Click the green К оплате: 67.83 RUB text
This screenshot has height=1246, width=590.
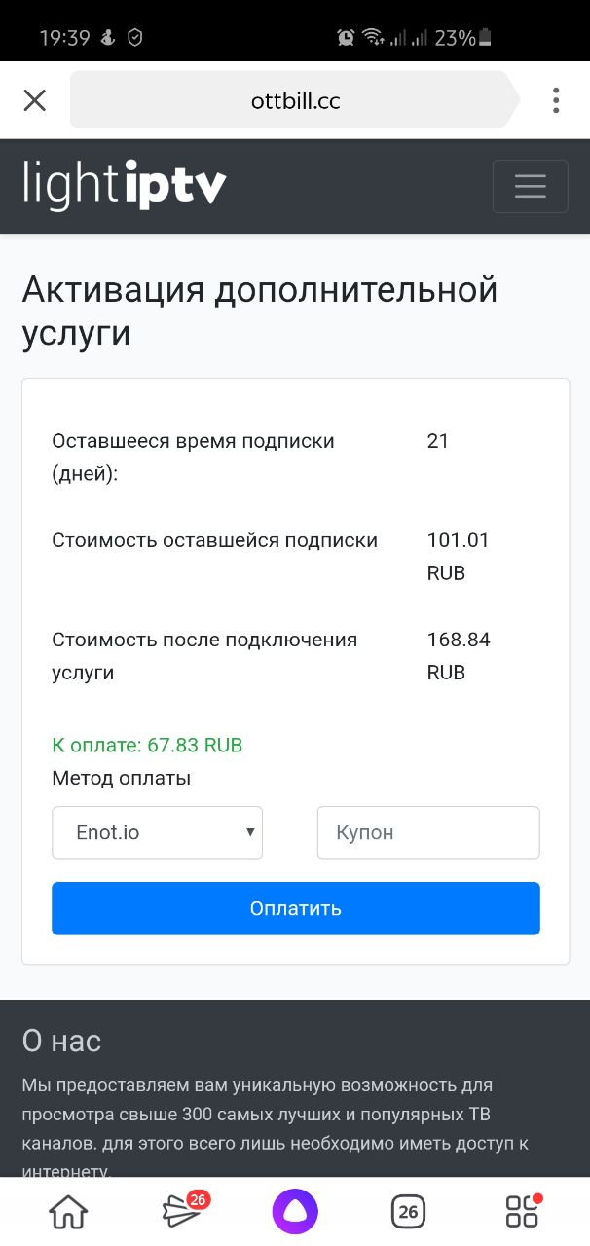click(147, 746)
